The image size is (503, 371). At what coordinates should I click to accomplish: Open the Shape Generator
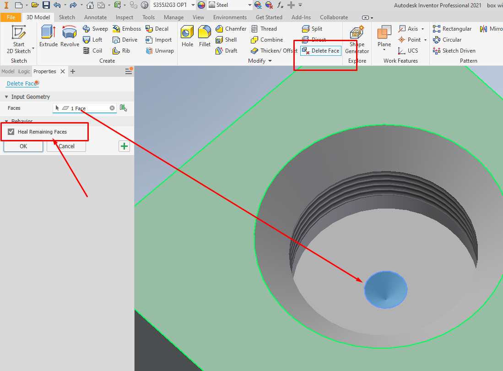[357, 39]
